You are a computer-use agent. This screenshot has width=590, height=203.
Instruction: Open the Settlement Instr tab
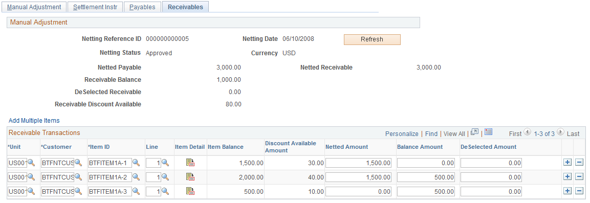[95, 7]
